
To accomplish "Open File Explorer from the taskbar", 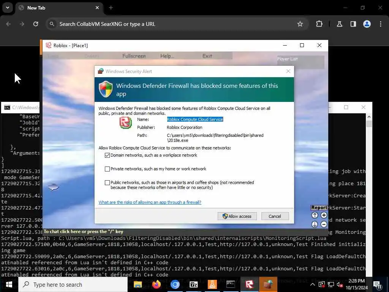I will coord(138,284).
